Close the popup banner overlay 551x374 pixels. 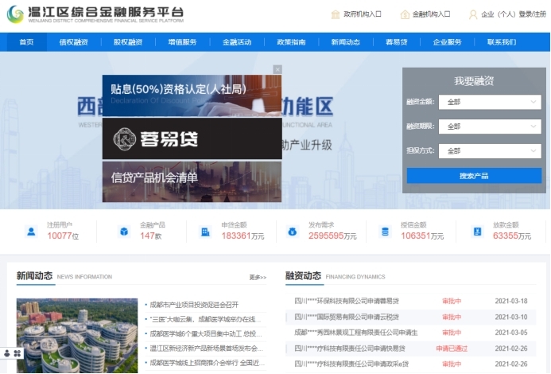point(277,69)
